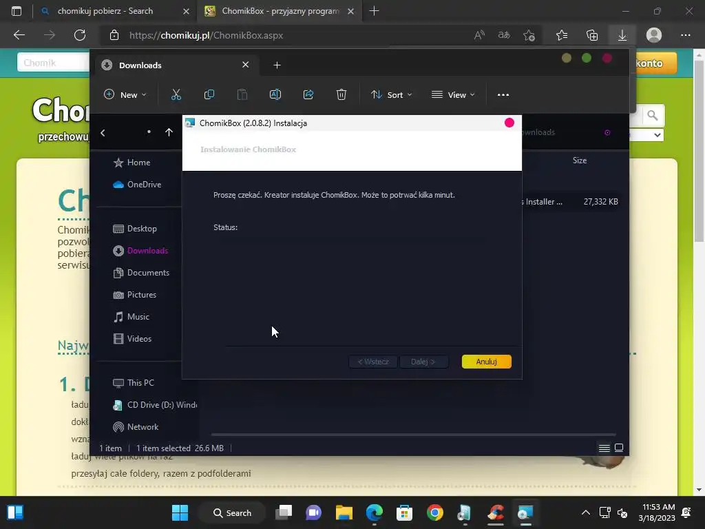
Task: Open Task View from the taskbar
Action: [x=284, y=512]
